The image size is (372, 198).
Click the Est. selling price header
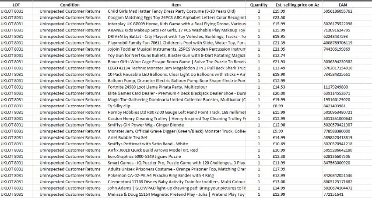click(x=297, y=5)
